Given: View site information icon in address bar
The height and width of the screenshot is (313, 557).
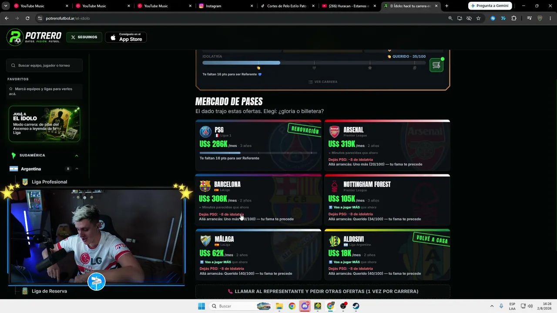Looking at the screenshot, I should [x=40, y=18].
